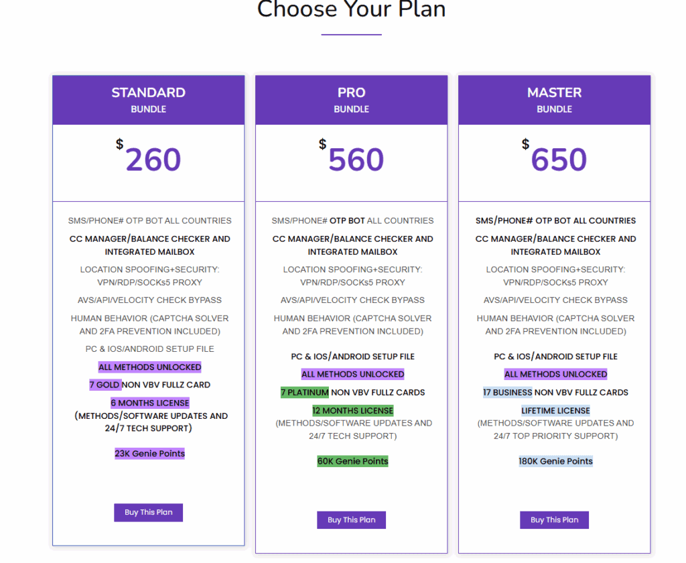Click the 560 price figure
The height and width of the screenshot is (563, 686).
(356, 160)
